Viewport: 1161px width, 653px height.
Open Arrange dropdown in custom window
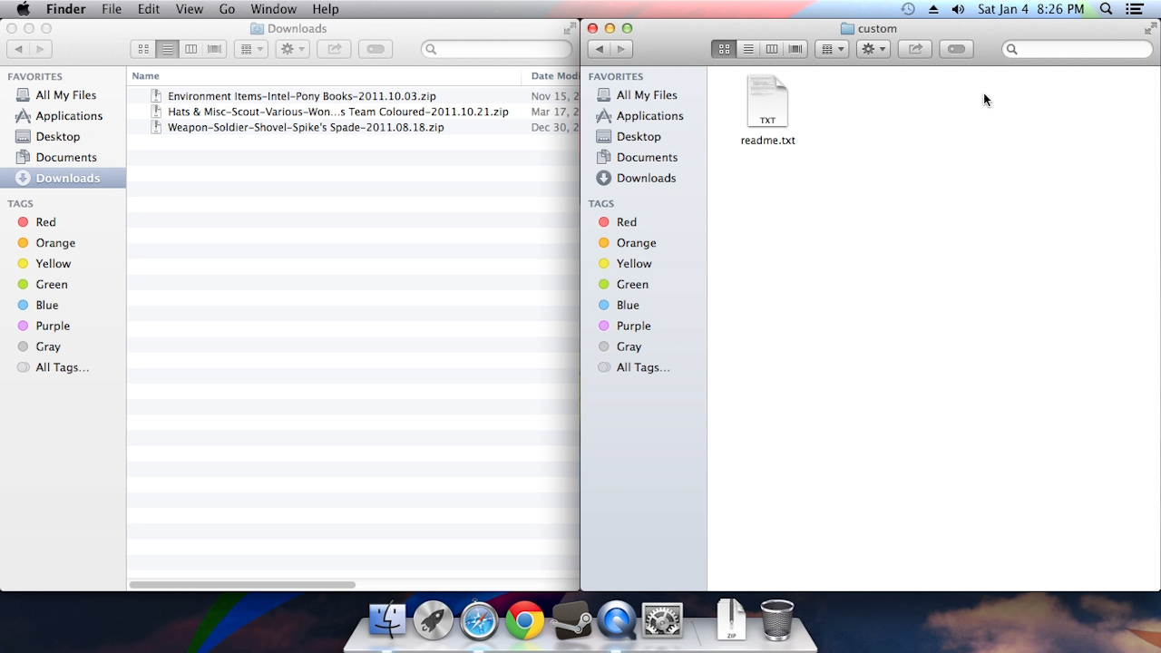(x=832, y=49)
